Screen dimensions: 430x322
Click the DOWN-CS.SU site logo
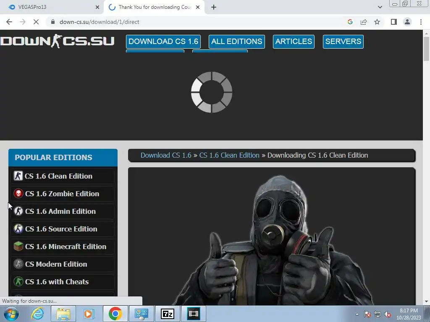pos(57,41)
